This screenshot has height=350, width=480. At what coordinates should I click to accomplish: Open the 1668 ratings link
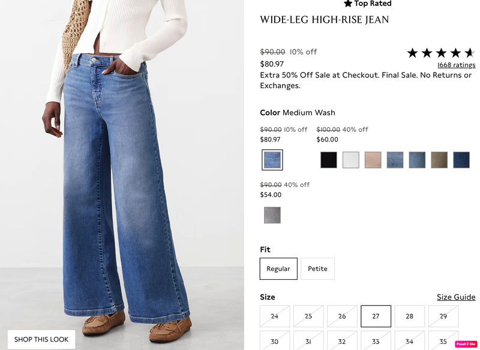456,65
